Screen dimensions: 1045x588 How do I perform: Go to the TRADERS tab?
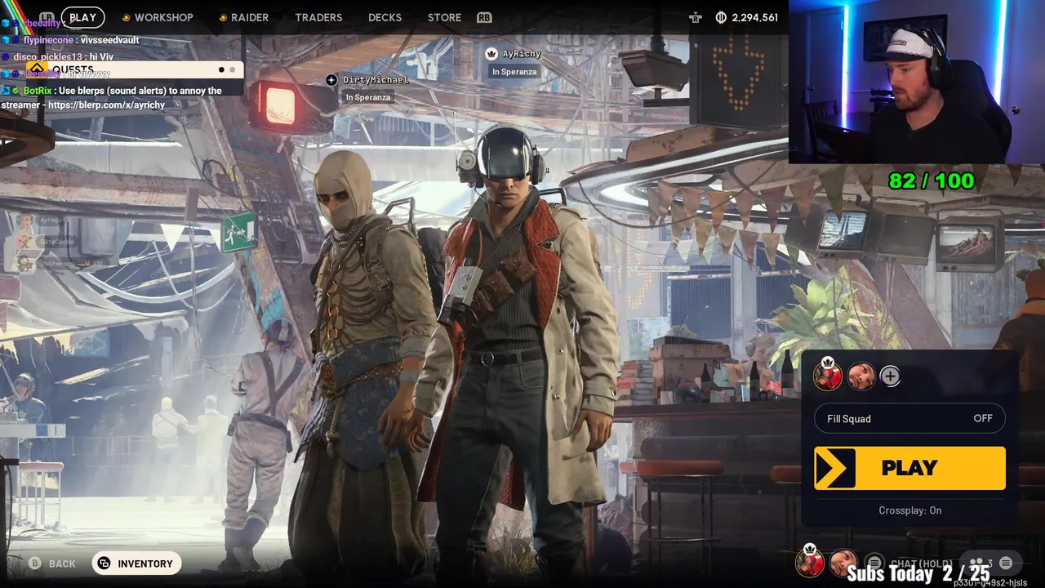pos(318,17)
